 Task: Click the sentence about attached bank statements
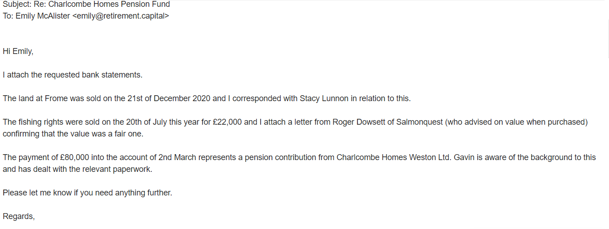coord(73,75)
